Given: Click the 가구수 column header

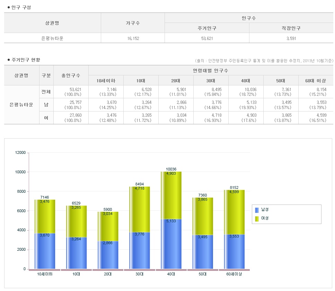Looking at the screenshot, I should (133, 23).
